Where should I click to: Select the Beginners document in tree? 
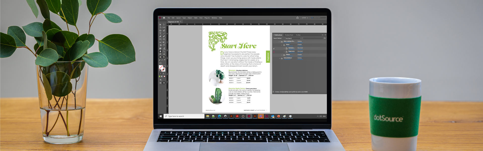[x=291, y=51]
